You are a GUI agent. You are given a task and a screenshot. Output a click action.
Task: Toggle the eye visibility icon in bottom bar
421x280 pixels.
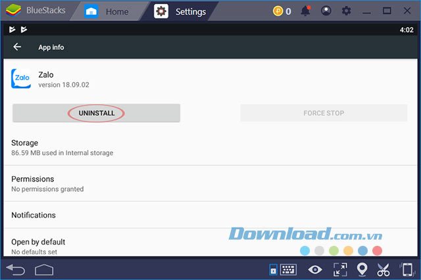[x=315, y=269]
